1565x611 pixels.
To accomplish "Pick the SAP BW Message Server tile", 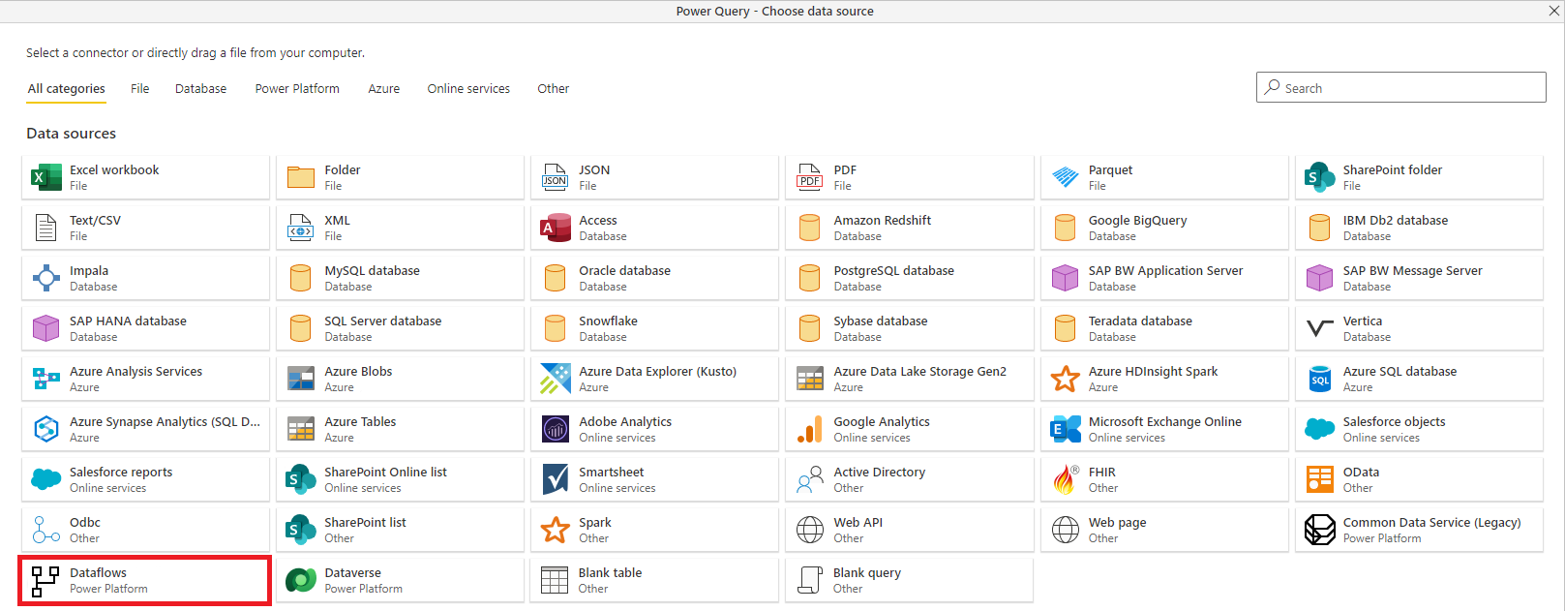I will pos(1418,278).
